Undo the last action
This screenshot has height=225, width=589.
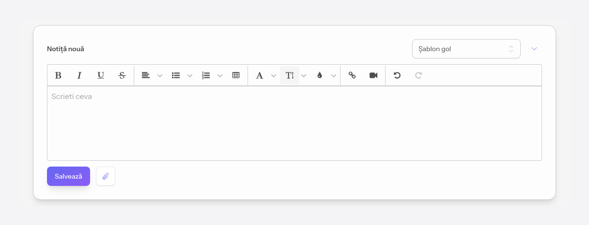pyautogui.click(x=397, y=75)
